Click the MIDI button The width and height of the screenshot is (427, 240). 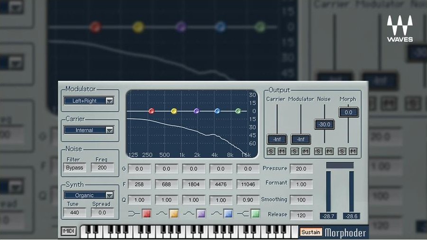[x=68, y=231]
